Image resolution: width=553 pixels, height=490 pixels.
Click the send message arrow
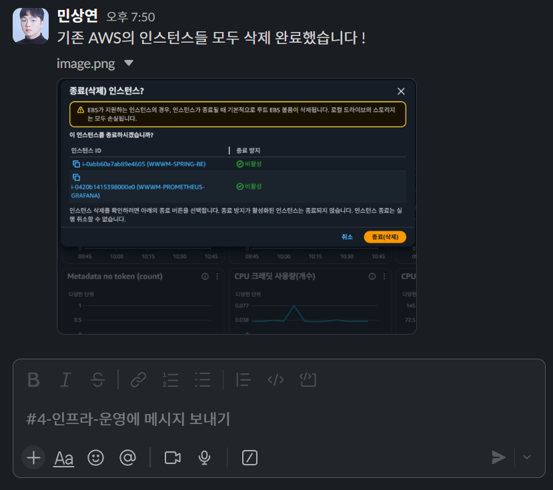coord(499,457)
